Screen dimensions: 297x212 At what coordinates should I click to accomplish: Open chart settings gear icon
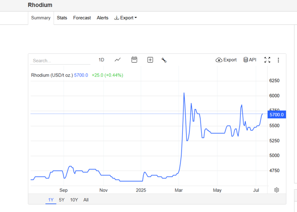[x=277, y=190]
